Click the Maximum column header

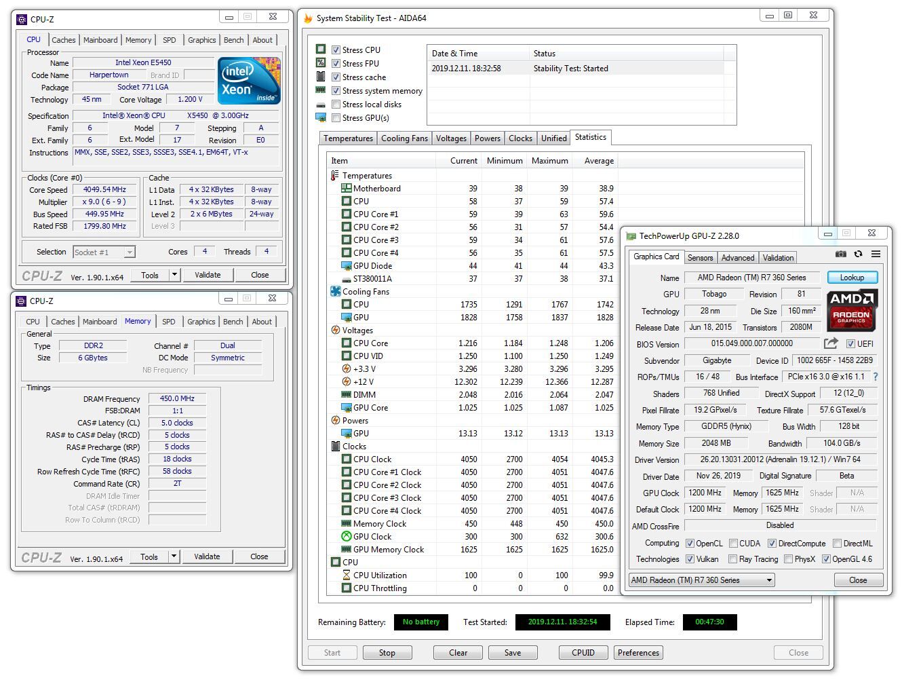tap(549, 161)
